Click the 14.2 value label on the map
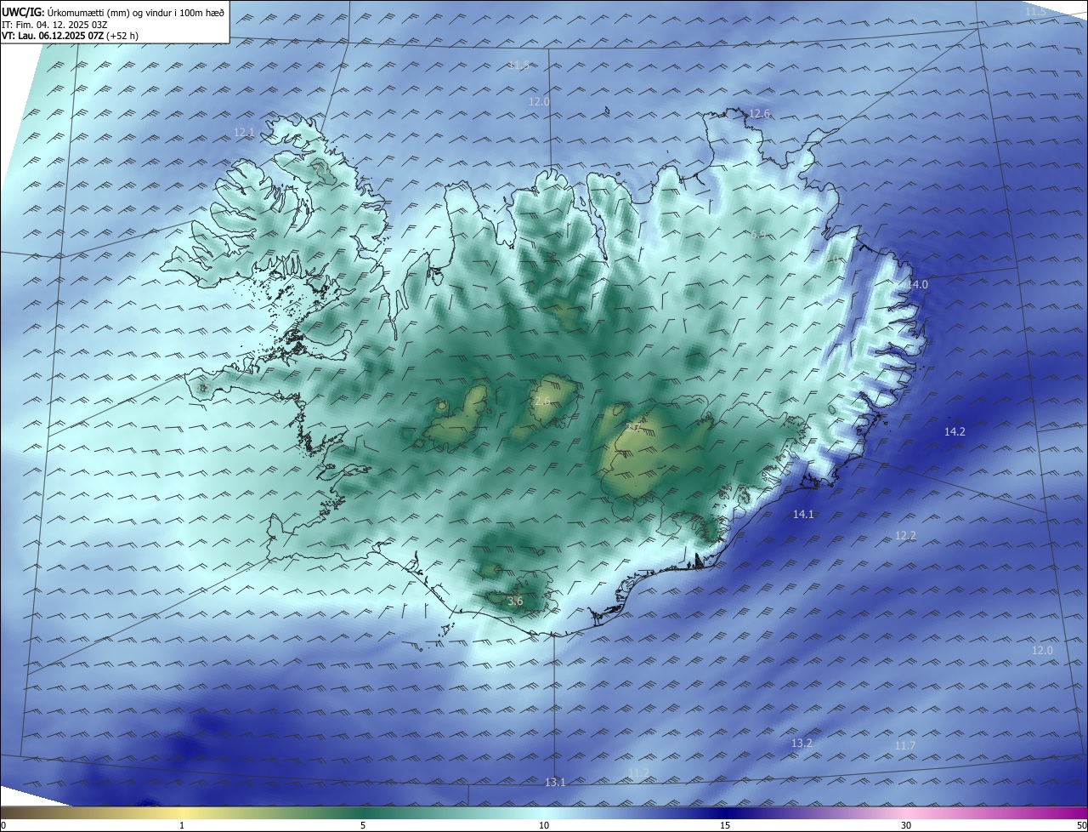The width and height of the screenshot is (1088, 832). [x=955, y=432]
